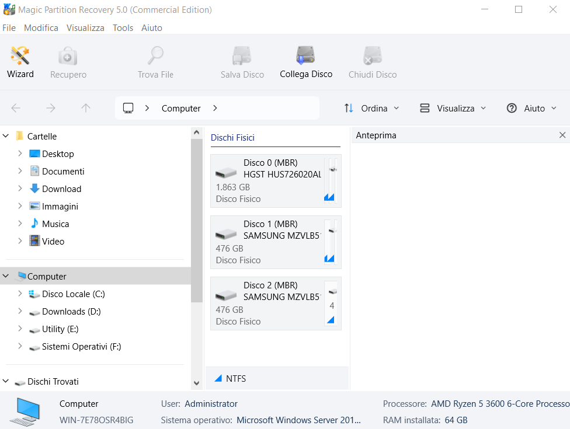Open the Visualizza menu

coord(85,28)
